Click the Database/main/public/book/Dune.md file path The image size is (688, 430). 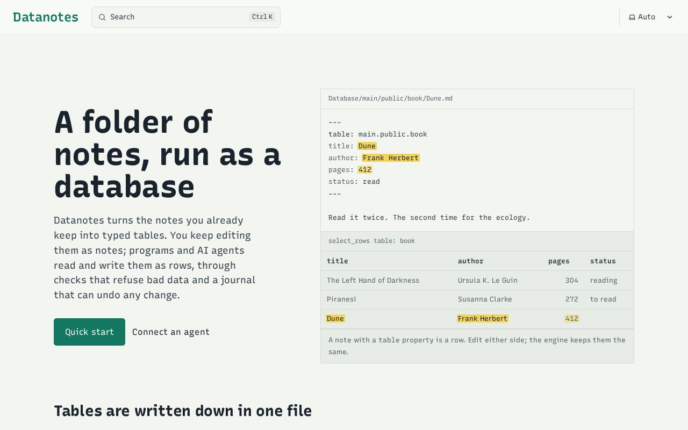pyautogui.click(x=390, y=98)
